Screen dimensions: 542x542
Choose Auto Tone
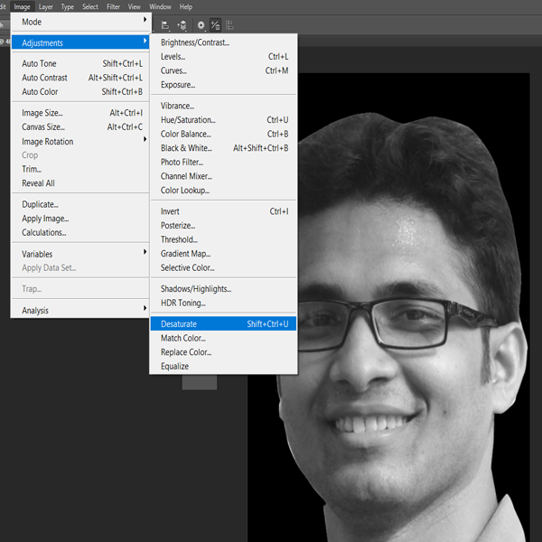coord(81,63)
